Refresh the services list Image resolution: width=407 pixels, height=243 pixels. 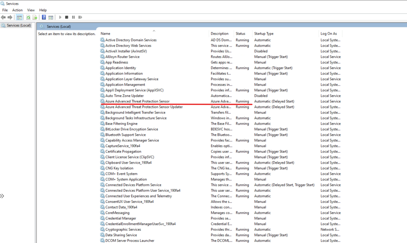coord(28,17)
